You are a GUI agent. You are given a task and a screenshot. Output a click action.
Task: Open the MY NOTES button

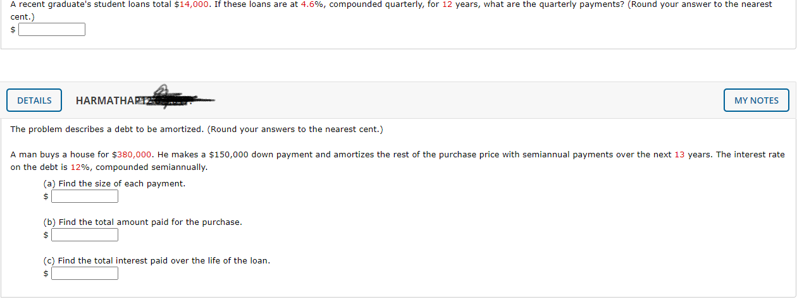click(757, 100)
